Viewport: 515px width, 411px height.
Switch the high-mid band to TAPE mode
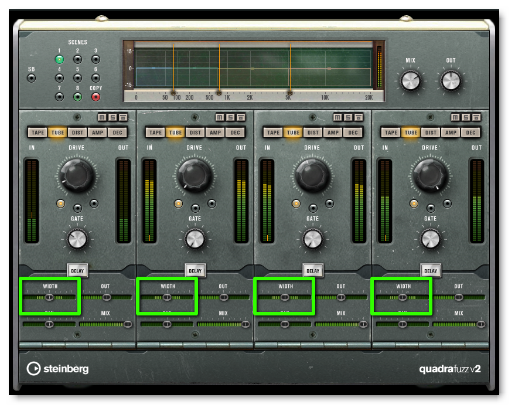coord(273,133)
